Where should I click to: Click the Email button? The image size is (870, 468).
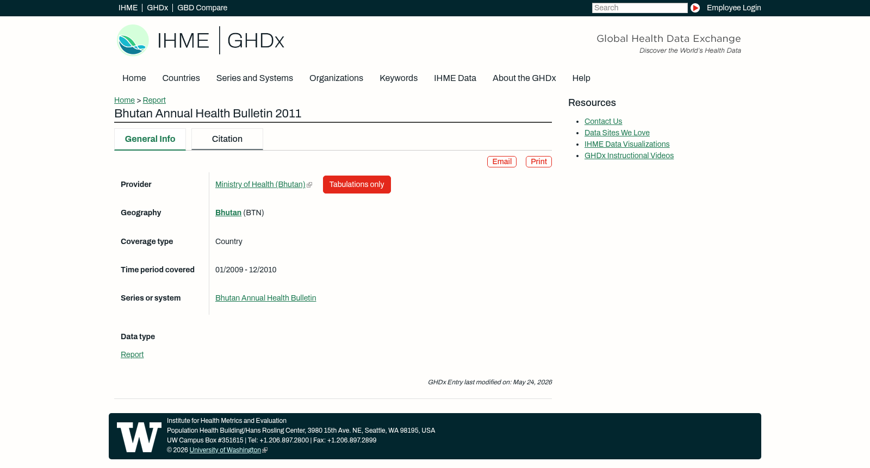(502, 162)
